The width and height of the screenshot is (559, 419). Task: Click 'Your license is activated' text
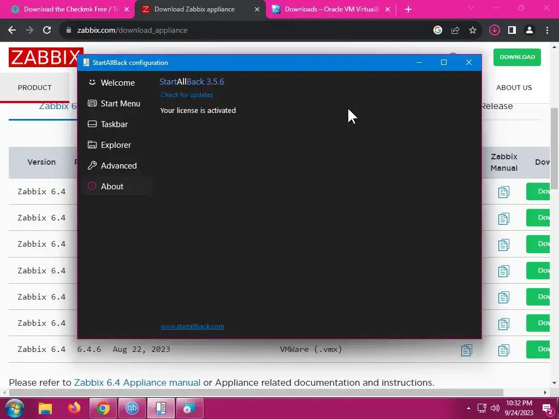(x=198, y=110)
